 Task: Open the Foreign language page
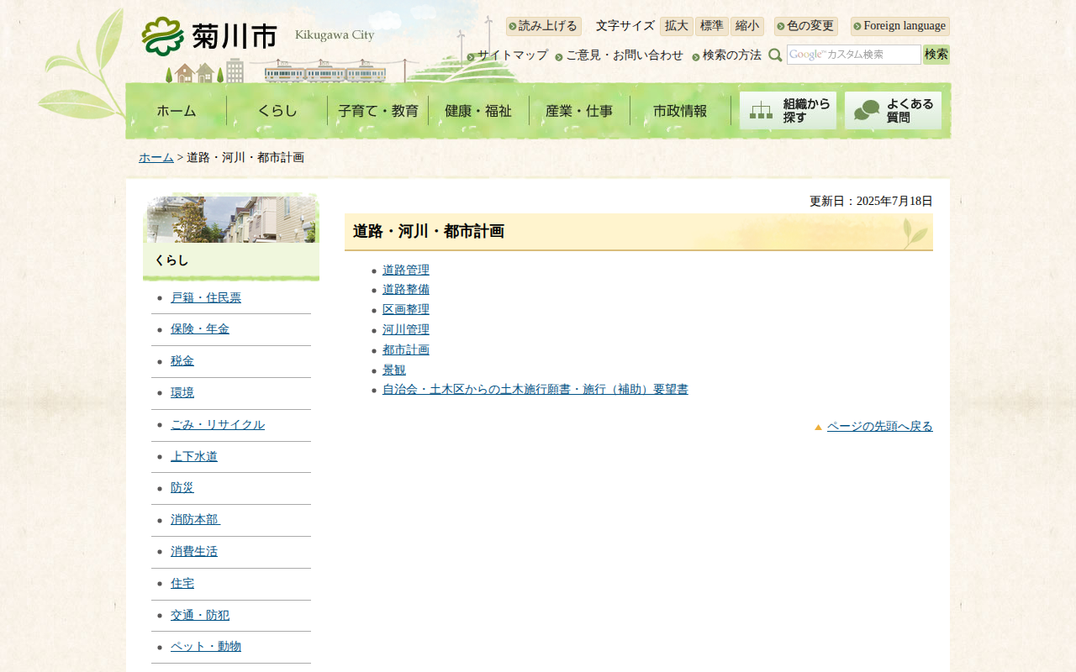[899, 26]
